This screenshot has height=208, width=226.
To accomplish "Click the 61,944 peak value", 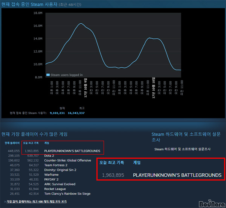I will (x=34, y=189).
